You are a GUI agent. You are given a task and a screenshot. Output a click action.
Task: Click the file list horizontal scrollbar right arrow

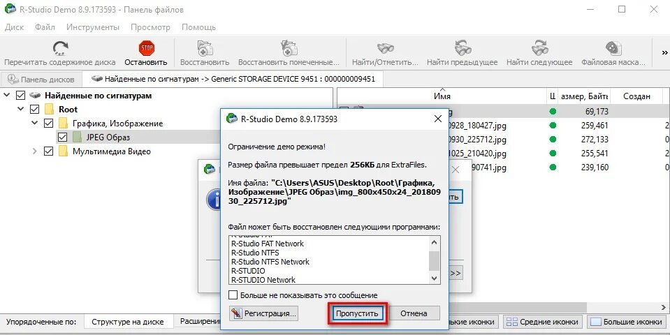664,308
